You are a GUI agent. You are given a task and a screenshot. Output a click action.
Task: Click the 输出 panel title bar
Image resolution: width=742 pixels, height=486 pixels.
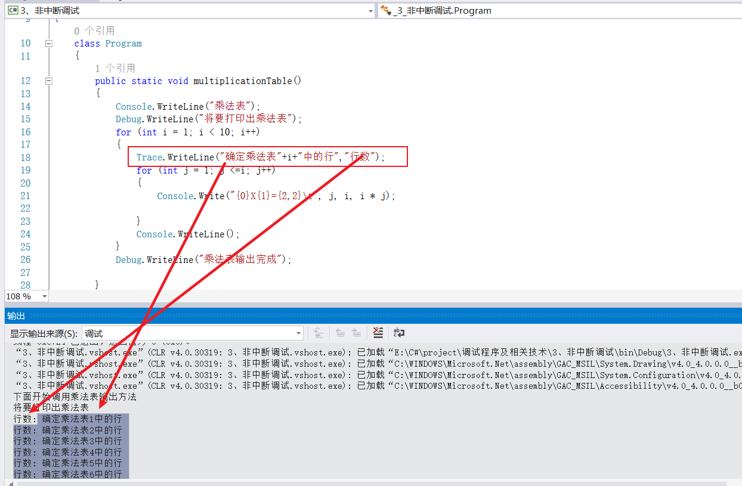click(x=373, y=315)
